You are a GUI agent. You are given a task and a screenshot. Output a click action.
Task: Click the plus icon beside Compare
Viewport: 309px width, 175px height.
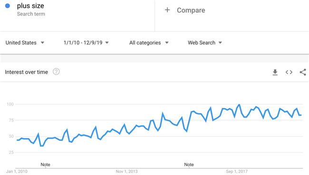click(167, 10)
